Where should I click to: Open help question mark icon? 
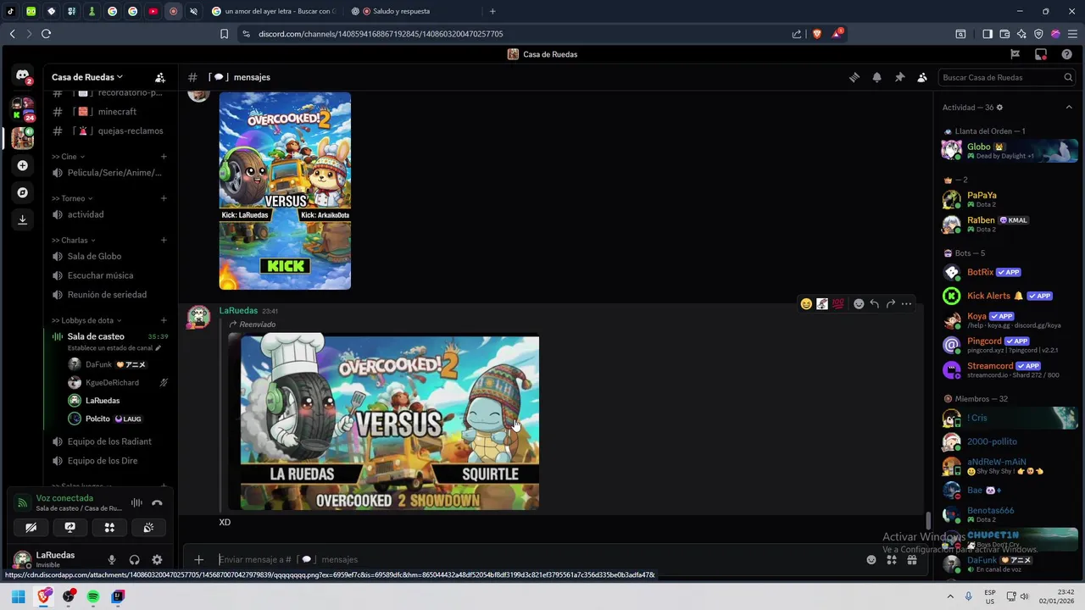1066,54
